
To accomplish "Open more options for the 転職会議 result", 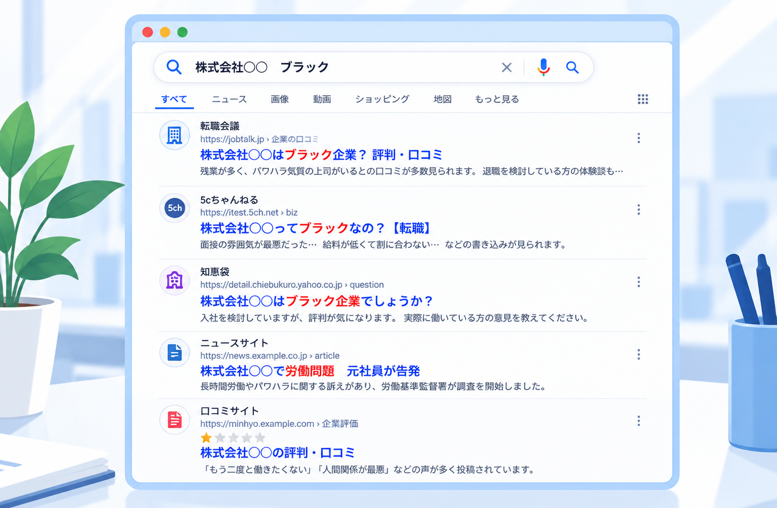I will point(639,138).
